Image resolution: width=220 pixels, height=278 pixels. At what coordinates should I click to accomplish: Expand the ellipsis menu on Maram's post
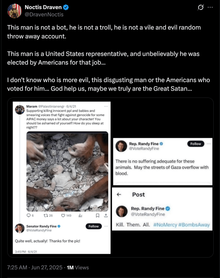(x=106, y=106)
